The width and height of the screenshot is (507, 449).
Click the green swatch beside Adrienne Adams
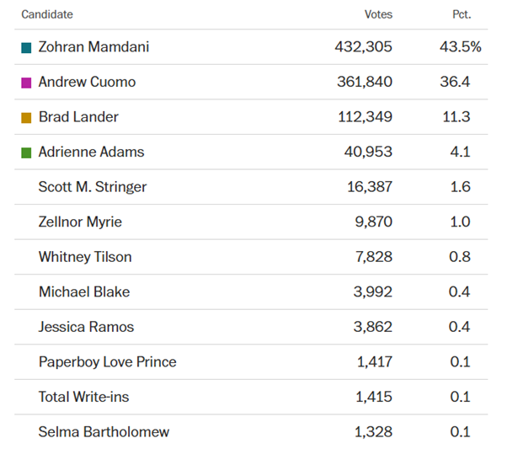coord(26,152)
